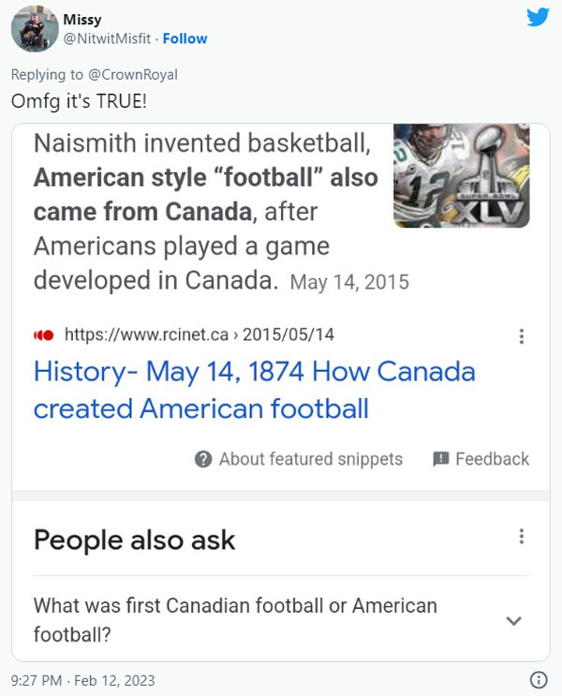Open the People also ask options menu
This screenshot has height=696, width=562.
point(522,537)
